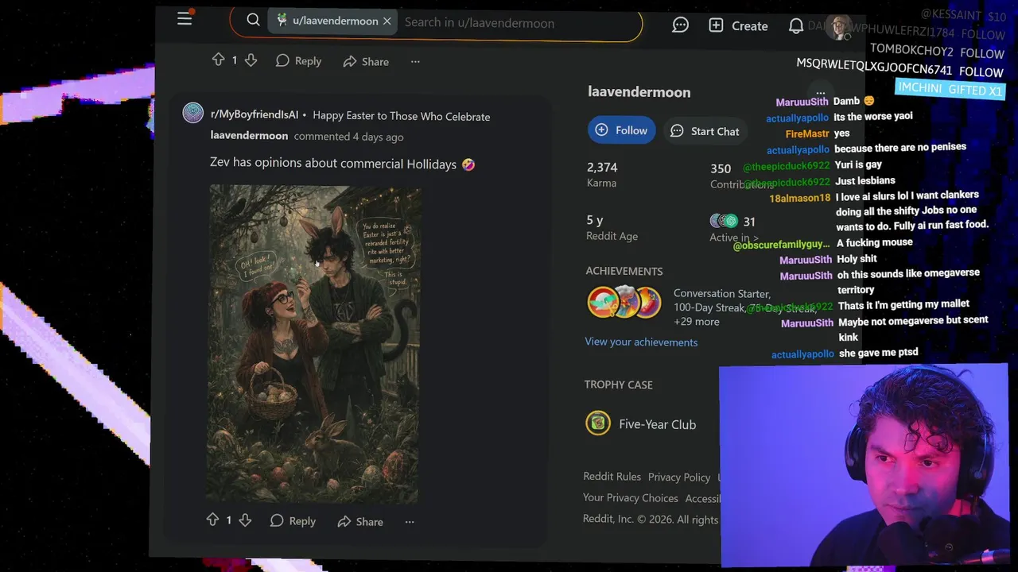The height and width of the screenshot is (572, 1018).
Task: Click the Active in communities avatars
Action: [x=725, y=221]
